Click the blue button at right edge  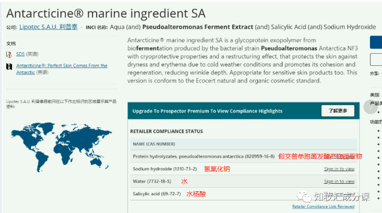(x=376, y=42)
